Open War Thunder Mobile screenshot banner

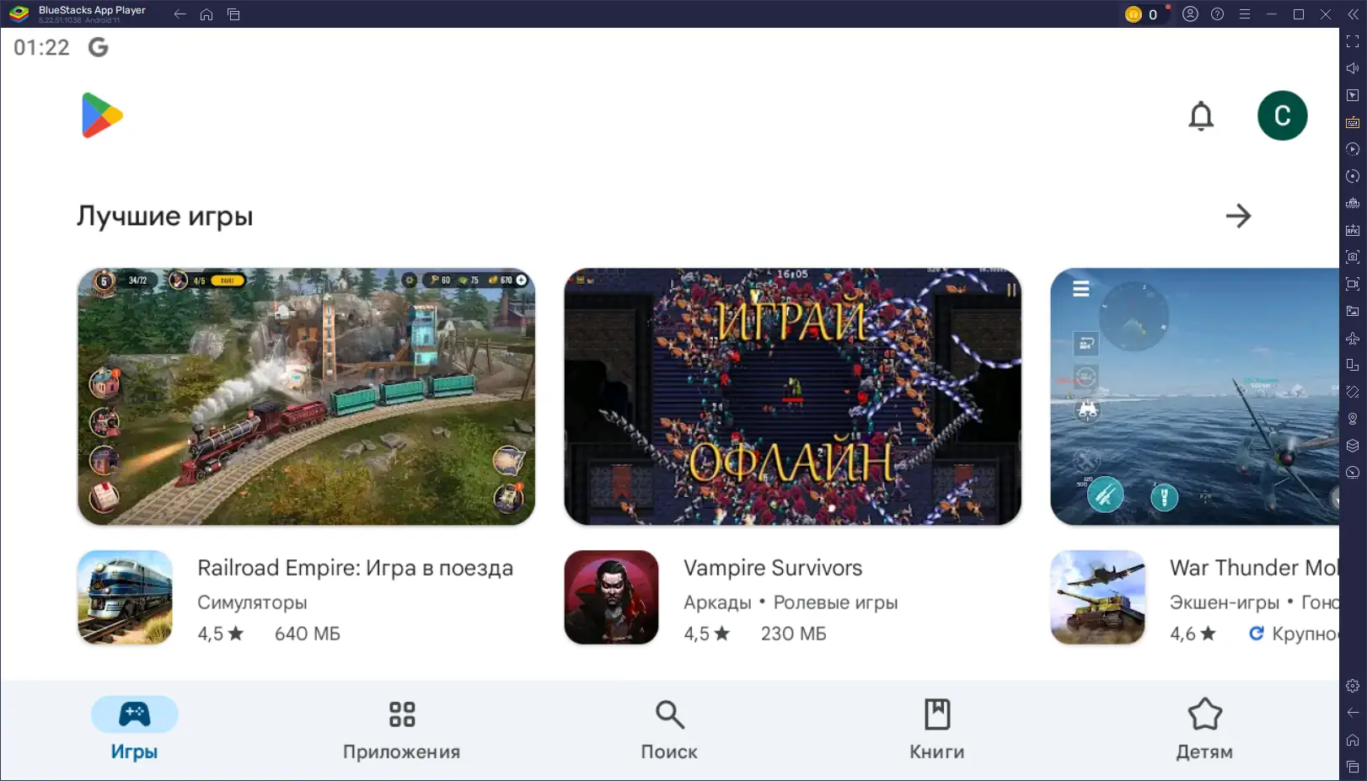click(1194, 397)
